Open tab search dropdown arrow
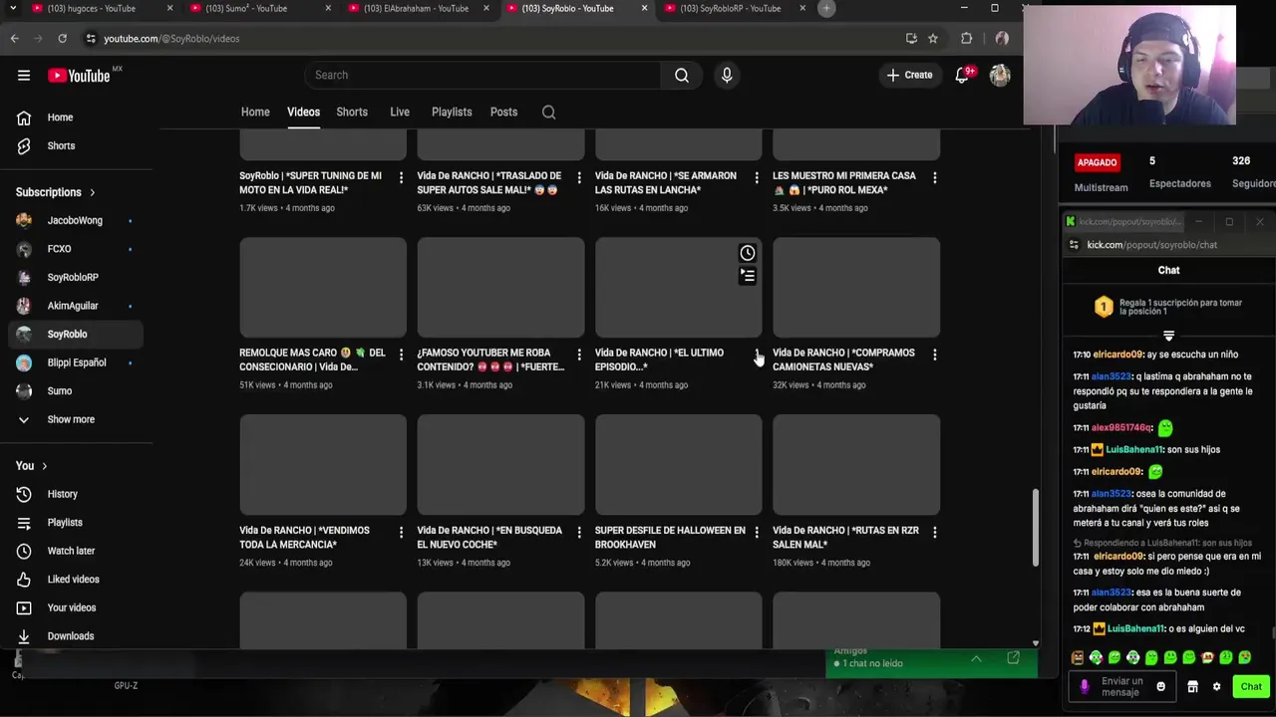 [13, 8]
